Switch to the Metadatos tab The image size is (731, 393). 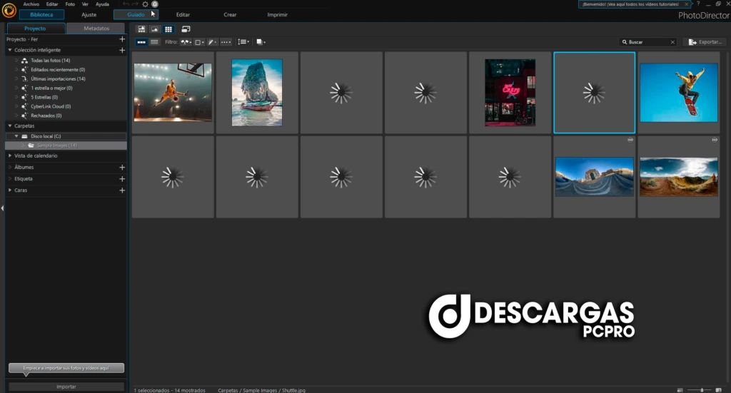(x=96, y=29)
